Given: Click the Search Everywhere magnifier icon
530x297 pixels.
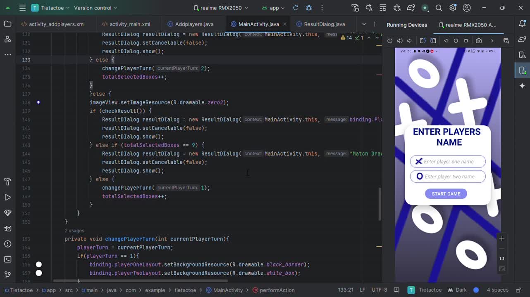Looking at the screenshot, I should (x=439, y=8).
